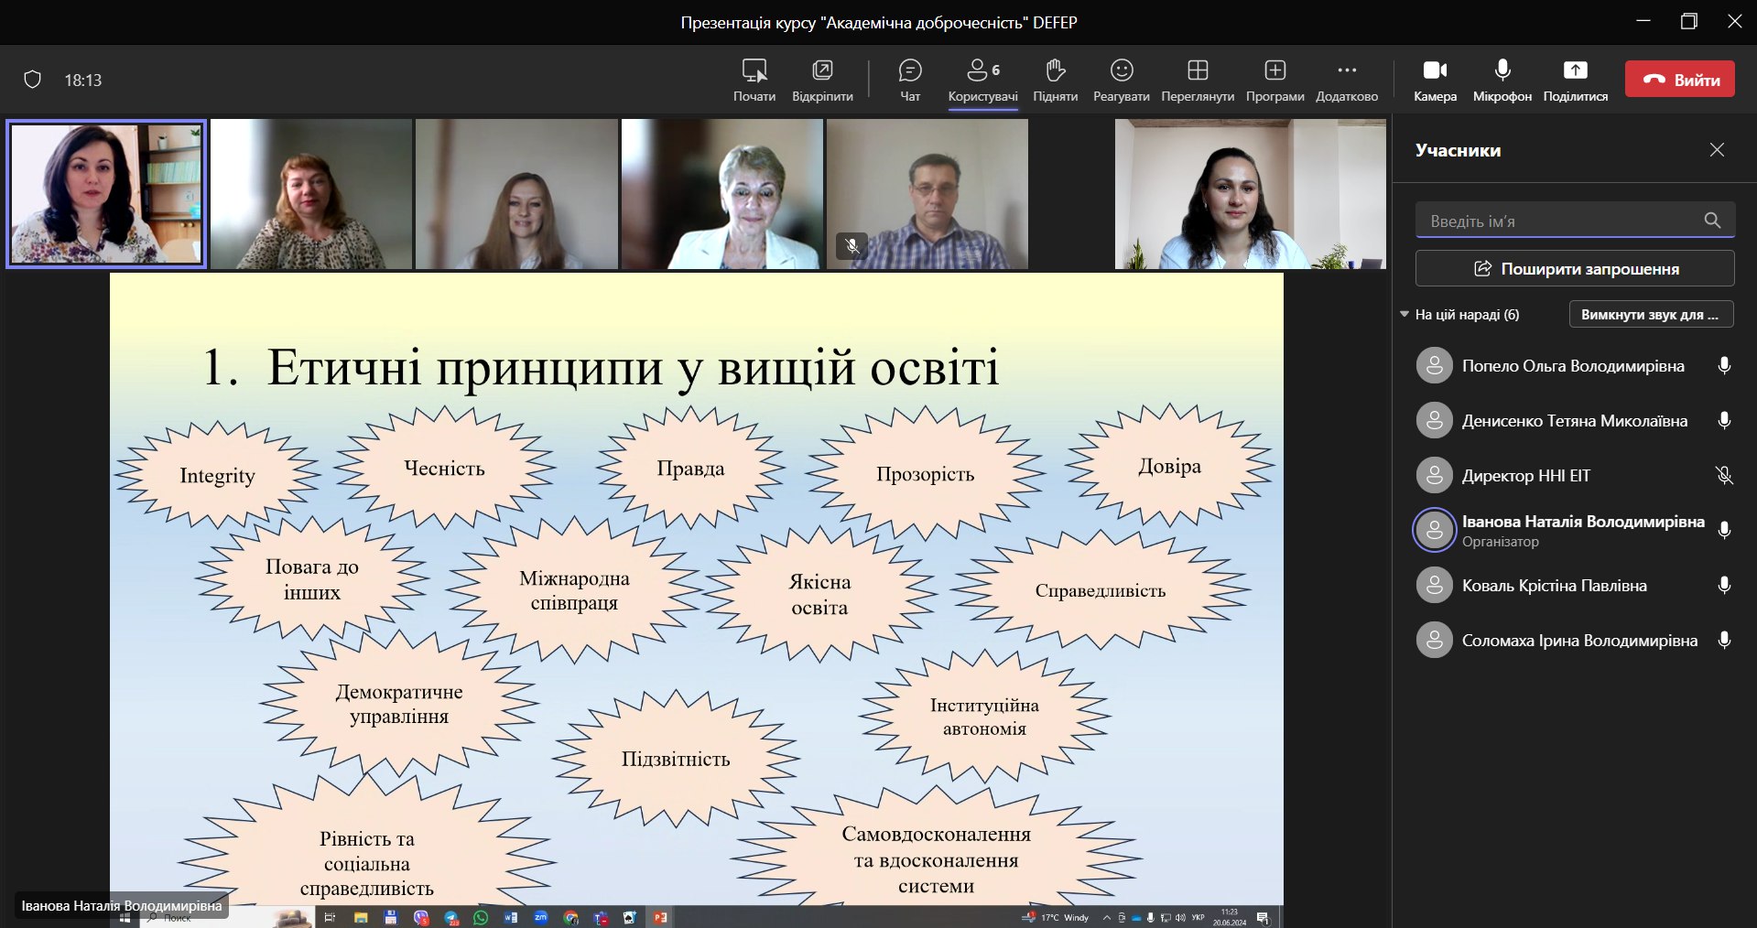This screenshot has height=928, width=1757.
Task: Toggle the Мікрофон (Microphone) mute
Action: point(1502,80)
